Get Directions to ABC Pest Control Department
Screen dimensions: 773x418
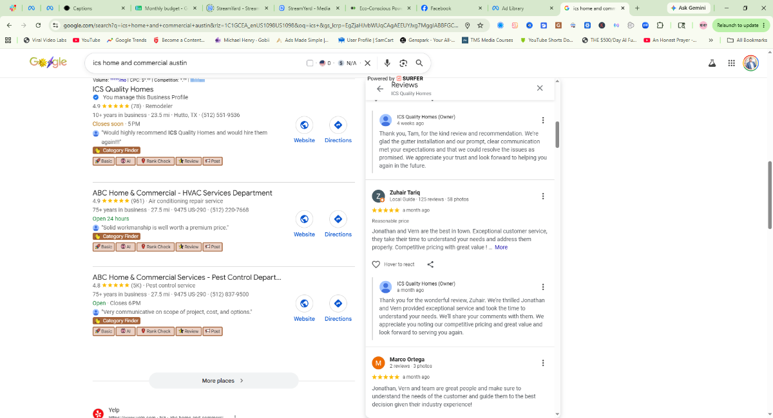[x=338, y=304]
